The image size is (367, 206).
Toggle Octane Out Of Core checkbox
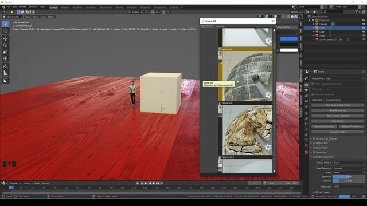(314, 138)
